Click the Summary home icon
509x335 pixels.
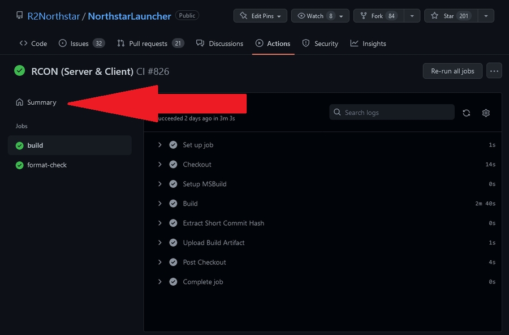[20, 102]
